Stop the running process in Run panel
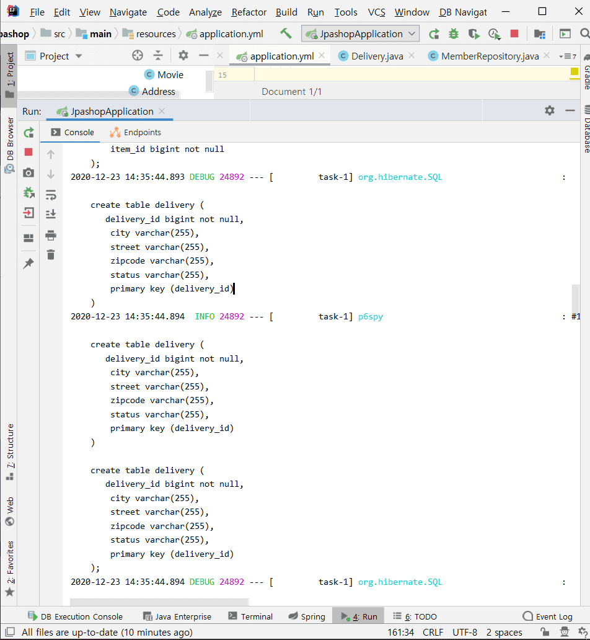Screen dimensions: 590x640 29,152
